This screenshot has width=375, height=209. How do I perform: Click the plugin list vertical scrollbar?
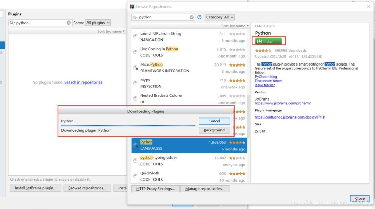[249, 116]
